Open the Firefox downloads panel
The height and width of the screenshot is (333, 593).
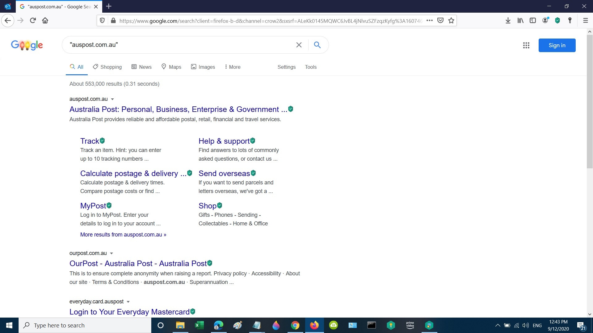pos(508,21)
